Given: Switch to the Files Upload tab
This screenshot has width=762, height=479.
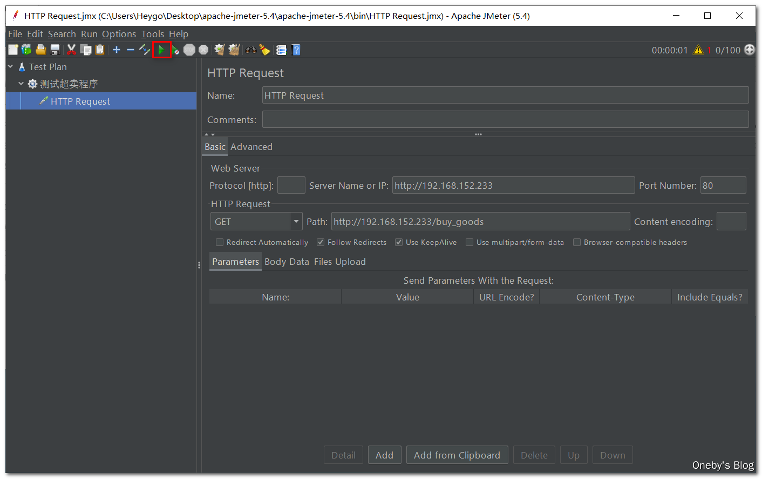Looking at the screenshot, I should (x=340, y=262).
